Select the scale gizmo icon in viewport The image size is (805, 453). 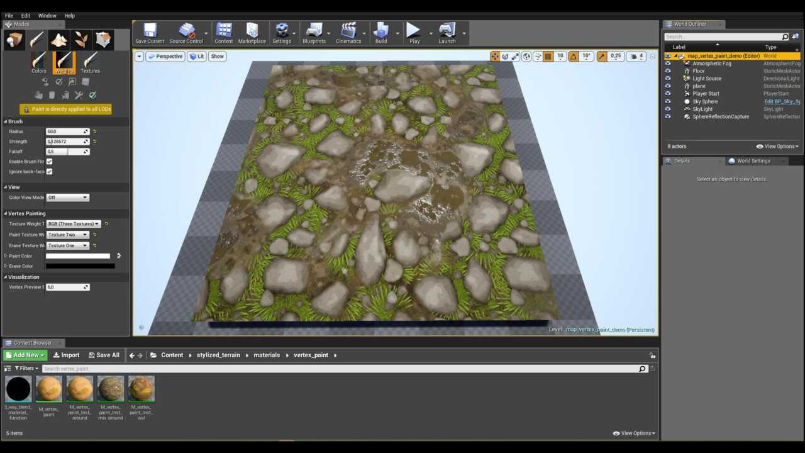(x=515, y=56)
